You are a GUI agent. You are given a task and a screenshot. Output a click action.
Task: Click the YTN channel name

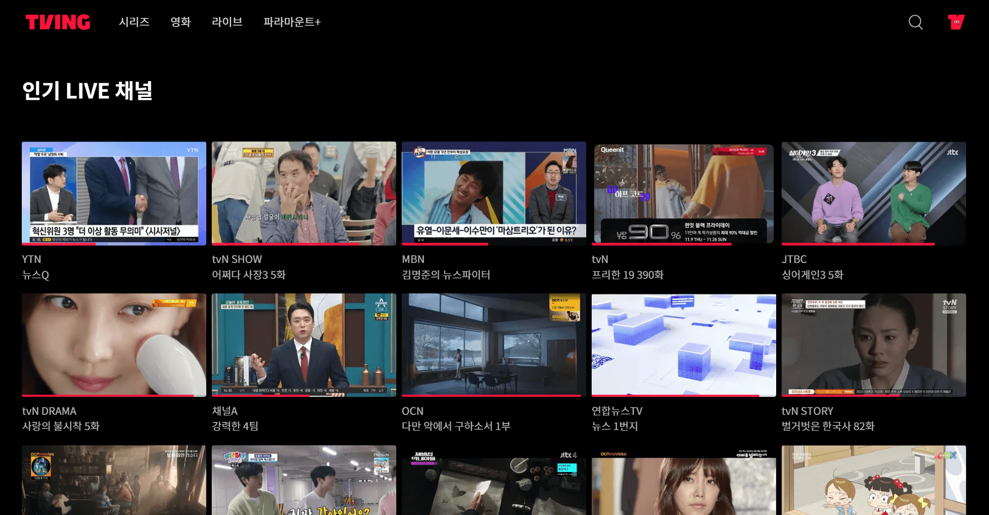pos(32,259)
